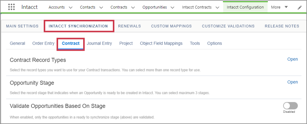Open the Intacct Contracts dropdown chevron
Viewport: 307px width, 124px height.
coord(217,7)
